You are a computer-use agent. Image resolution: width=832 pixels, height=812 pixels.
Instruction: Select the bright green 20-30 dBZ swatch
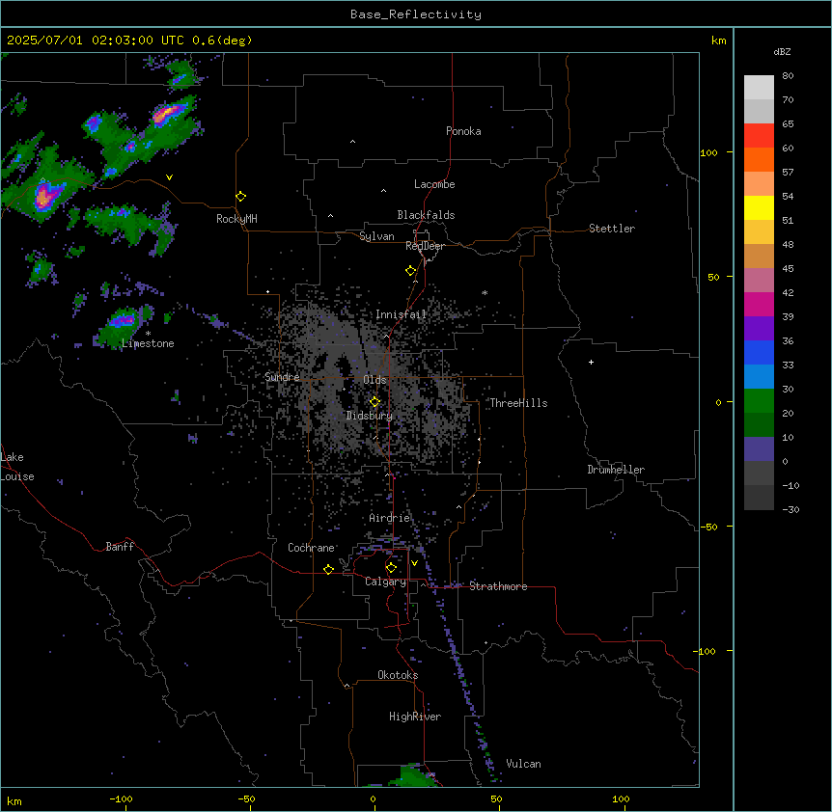(759, 401)
